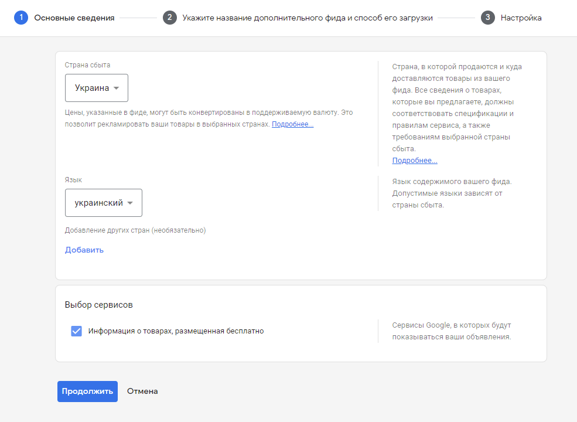
Task: Open Подробнее link under the currency conversion note
Action: coord(292,124)
